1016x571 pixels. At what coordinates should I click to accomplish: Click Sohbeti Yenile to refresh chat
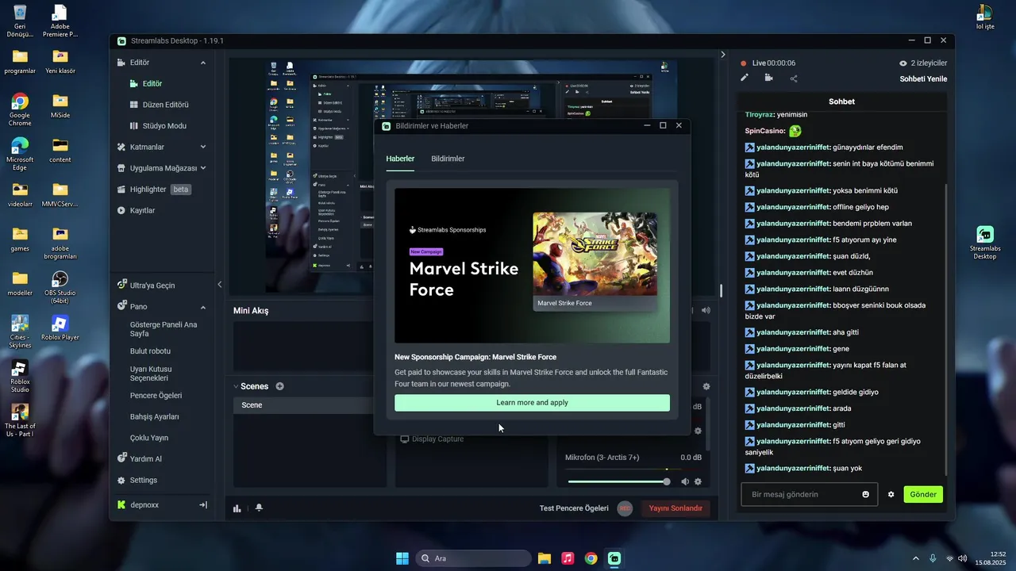click(923, 79)
